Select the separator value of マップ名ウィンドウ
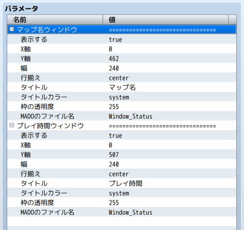Viewport: 244px width, 230px height. click(x=162, y=30)
